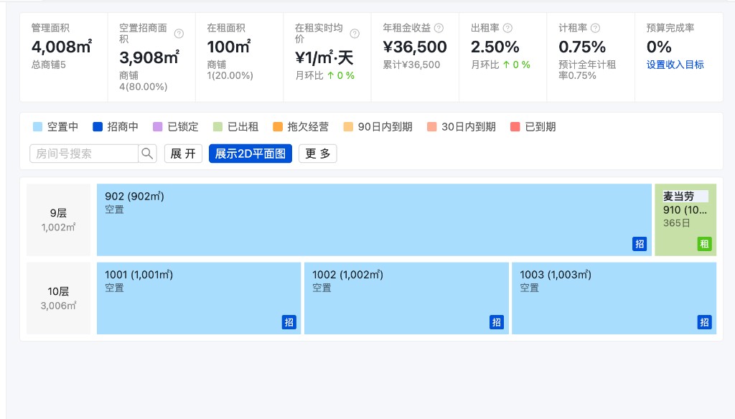Open room 1003 vacant block
735x419 pixels.
pos(614,298)
